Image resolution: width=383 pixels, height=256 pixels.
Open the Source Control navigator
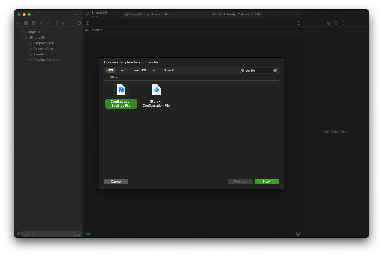point(26,23)
